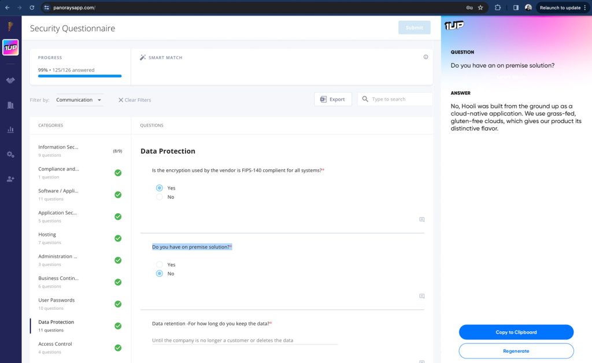Viewport: 592px width, 363px height.
Task: Switch to the Access Control category
Action: click(x=55, y=344)
